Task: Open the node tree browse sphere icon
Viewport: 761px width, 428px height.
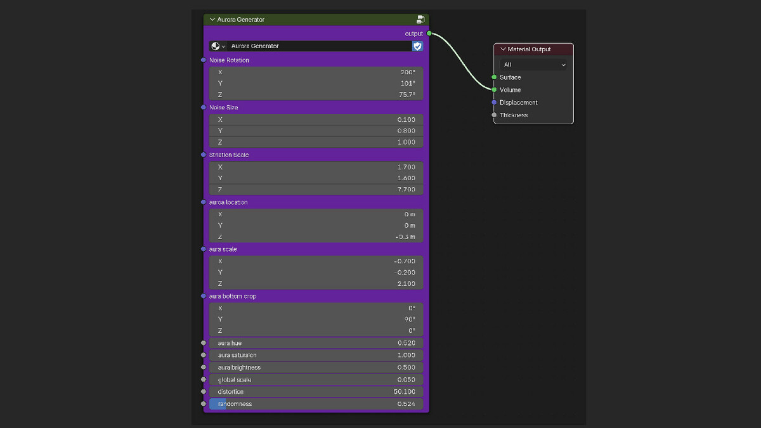Action: pos(218,46)
